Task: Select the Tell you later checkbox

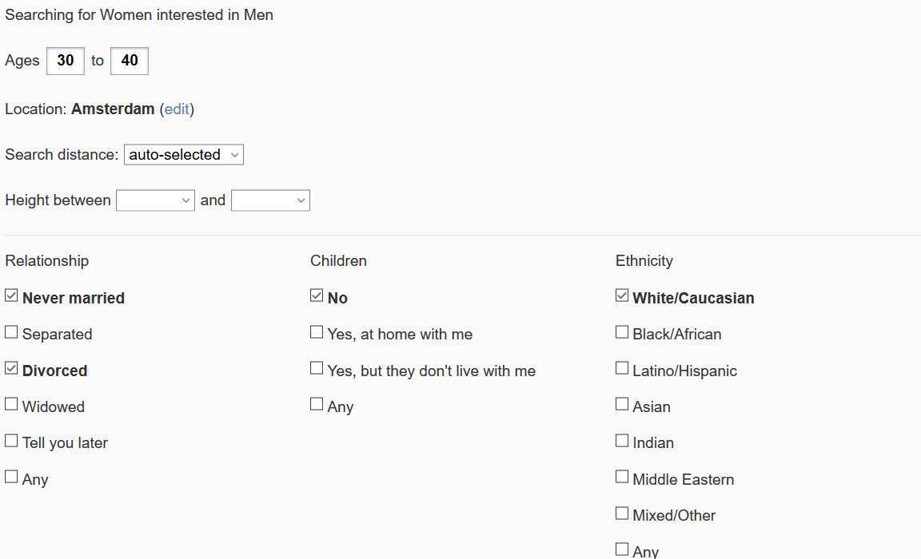Action: 11,441
